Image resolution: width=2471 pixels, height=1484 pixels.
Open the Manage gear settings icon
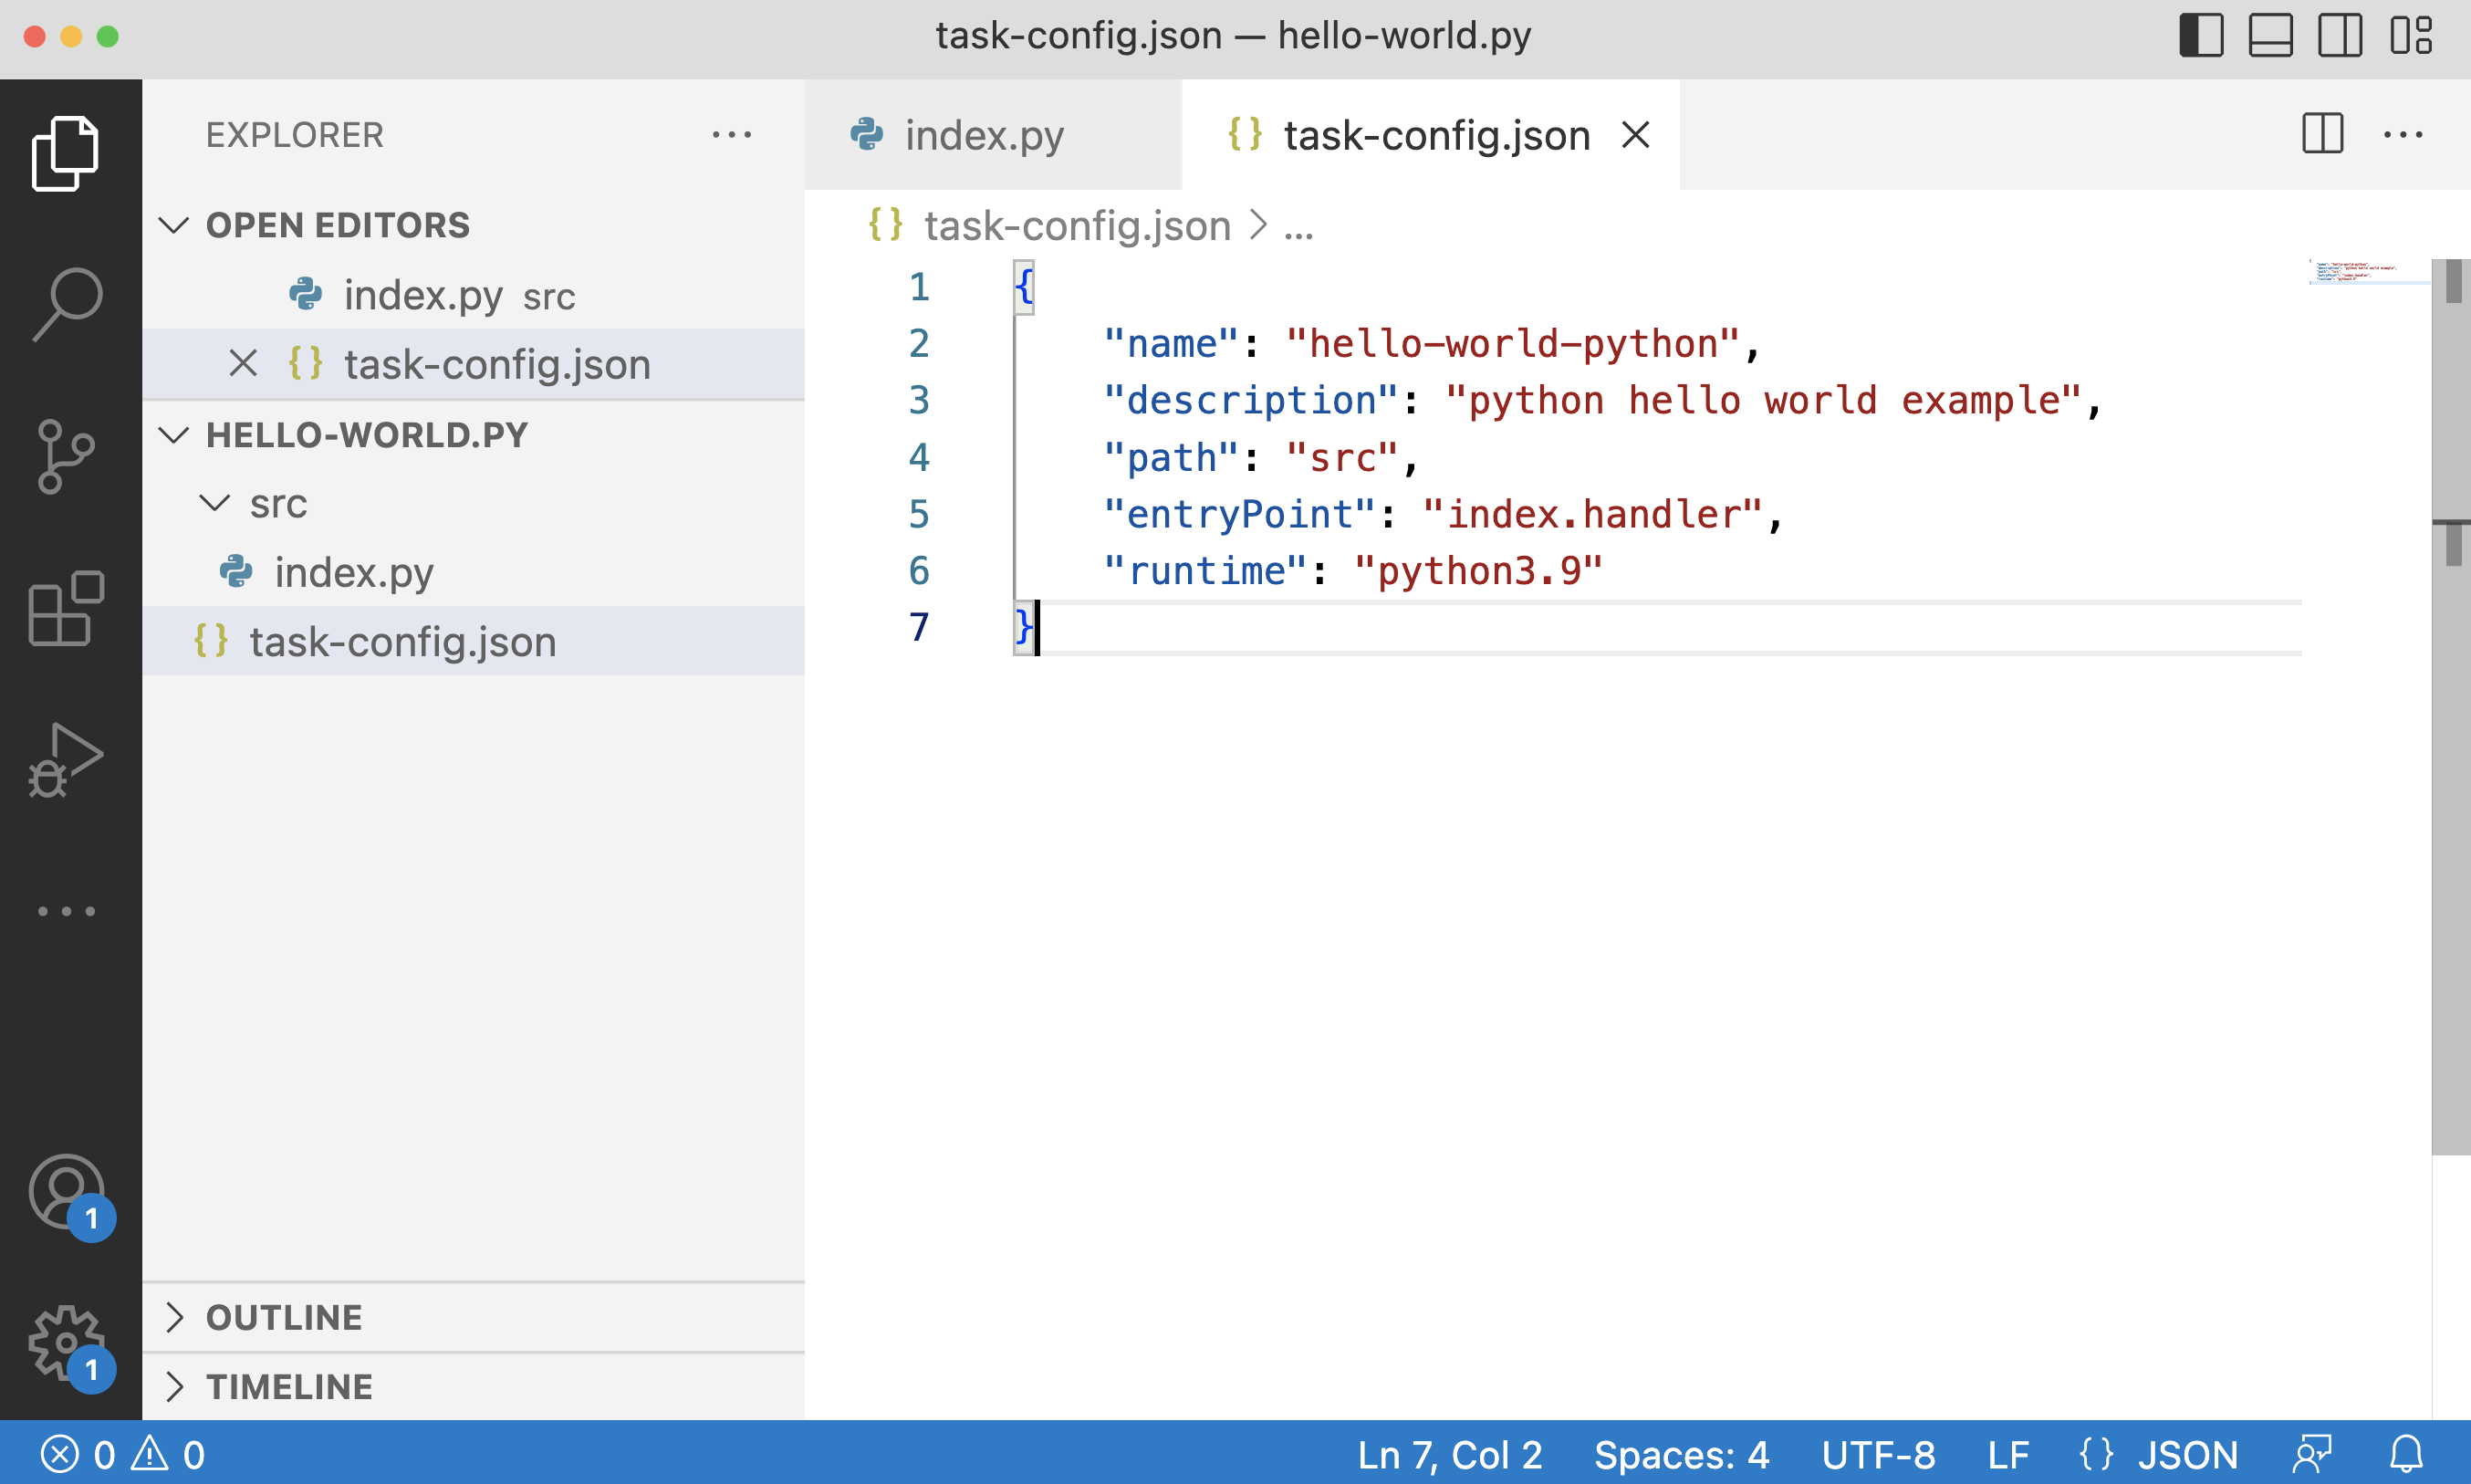pyautogui.click(x=67, y=1342)
